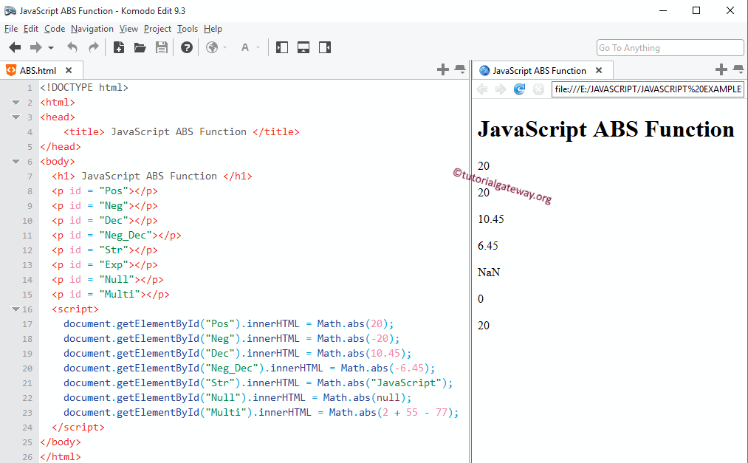The height and width of the screenshot is (463, 748).
Task: Click the Open File folder icon
Action: [x=140, y=48]
